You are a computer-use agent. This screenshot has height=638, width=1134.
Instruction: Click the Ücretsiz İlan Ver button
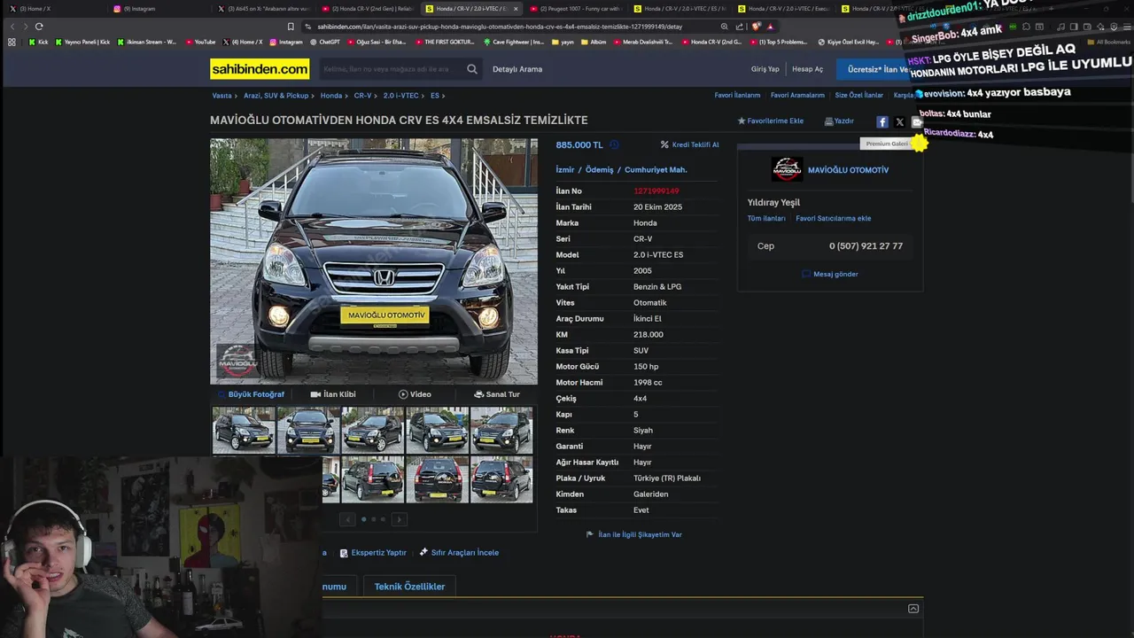click(x=877, y=69)
